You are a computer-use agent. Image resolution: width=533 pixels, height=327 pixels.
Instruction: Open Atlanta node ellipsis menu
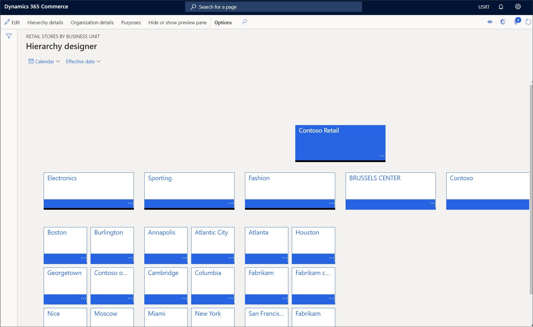(285, 258)
